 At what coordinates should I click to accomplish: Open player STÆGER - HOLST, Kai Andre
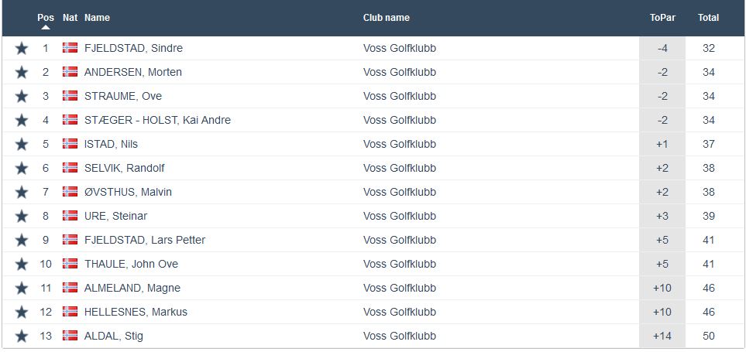coord(157,120)
